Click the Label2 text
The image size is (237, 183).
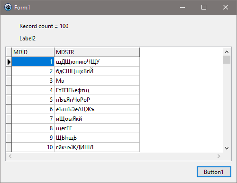27,39
